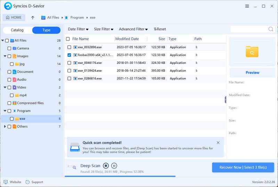Collapse the Images tree node

point(5,56)
